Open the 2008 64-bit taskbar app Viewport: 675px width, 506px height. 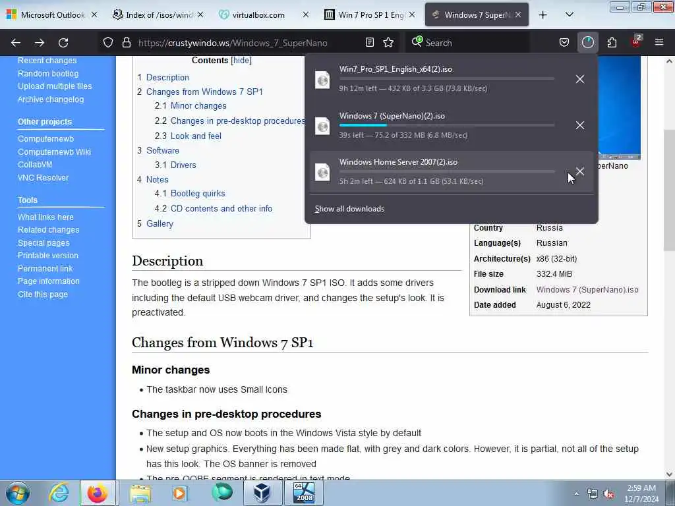(x=303, y=493)
